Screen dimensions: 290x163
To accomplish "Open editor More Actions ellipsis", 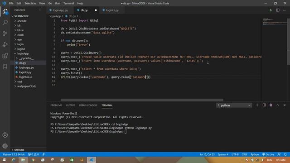I will (x=285, y=10).
